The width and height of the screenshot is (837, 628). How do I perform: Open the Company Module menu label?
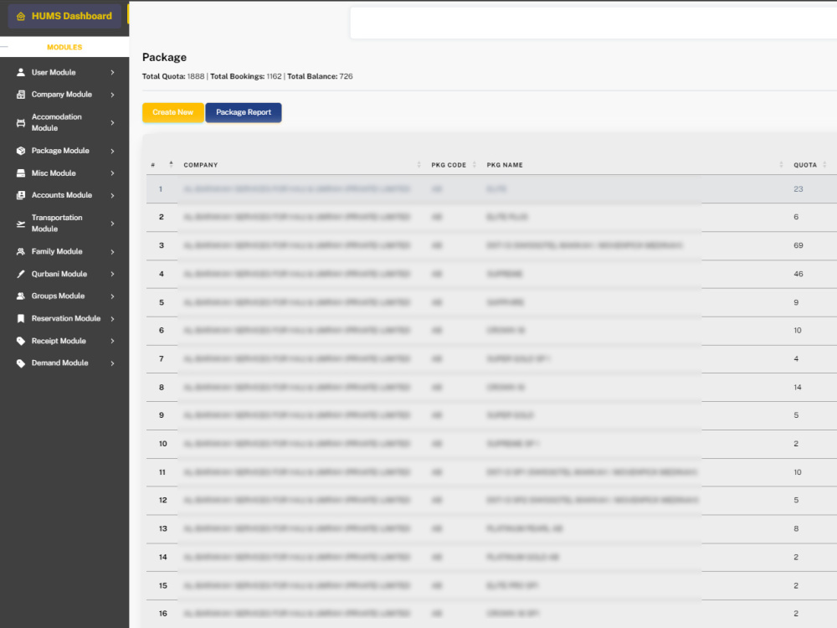click(61, 95)
